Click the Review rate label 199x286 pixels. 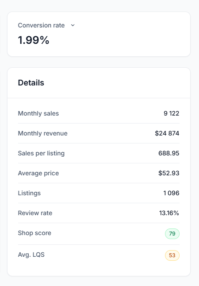coord(35,213)
